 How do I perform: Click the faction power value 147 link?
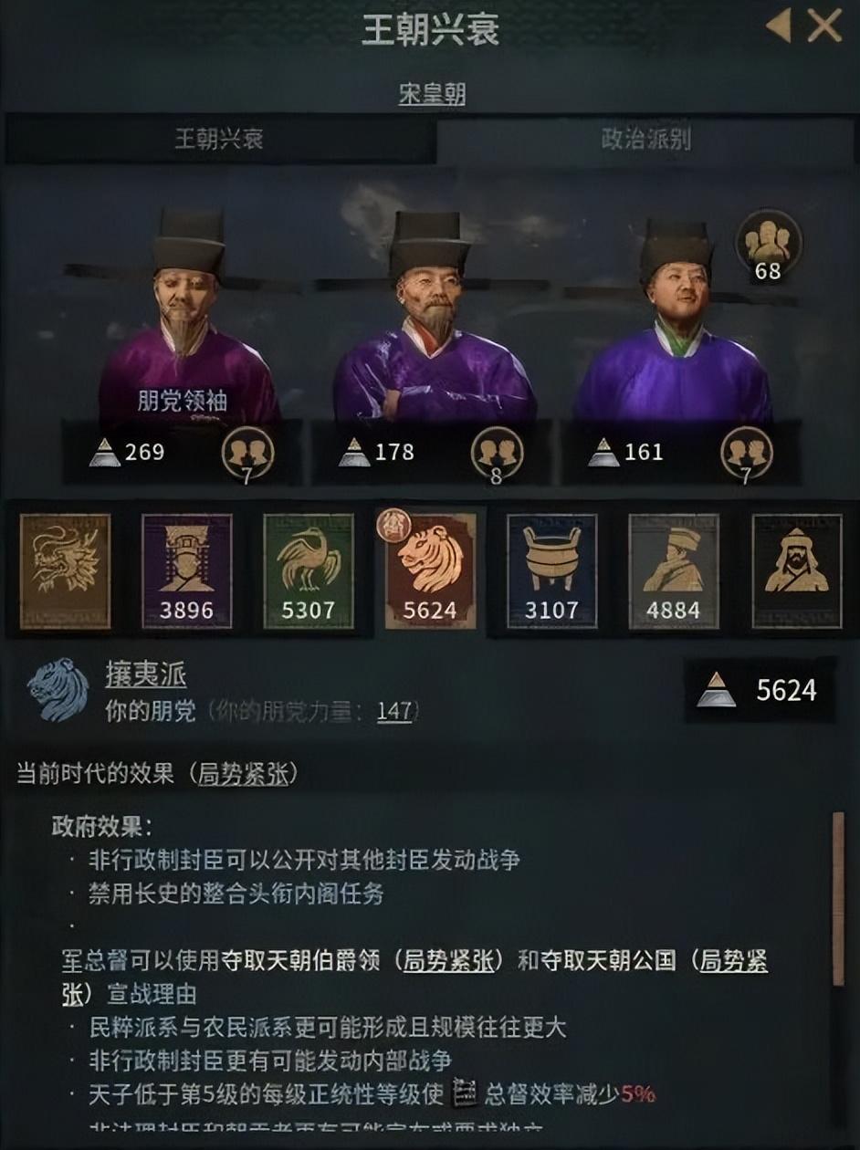[394, 711]
